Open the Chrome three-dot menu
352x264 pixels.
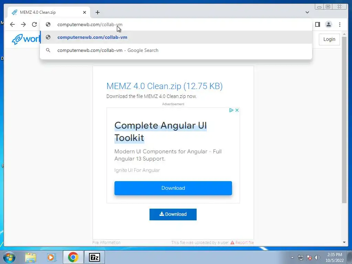[x=340, y=24]
